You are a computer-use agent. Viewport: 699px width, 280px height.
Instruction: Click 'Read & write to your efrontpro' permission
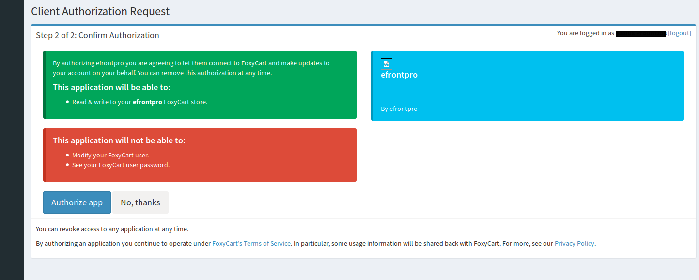click(x=140, y=102)
